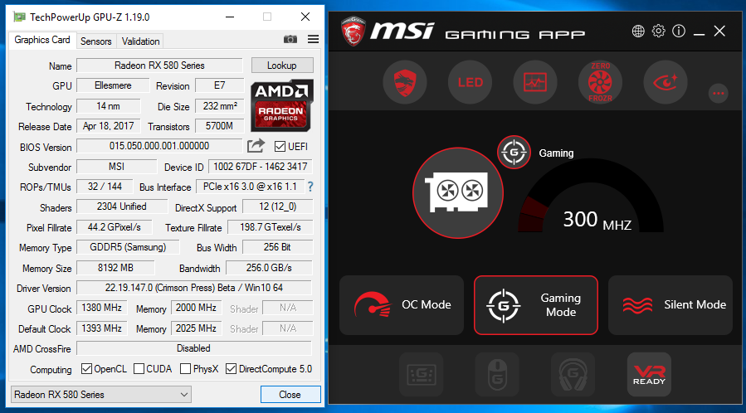This screenshot has height=413, width=746.
Task: Save BIOS using the share arrow icon
Action: click(256, 146)
